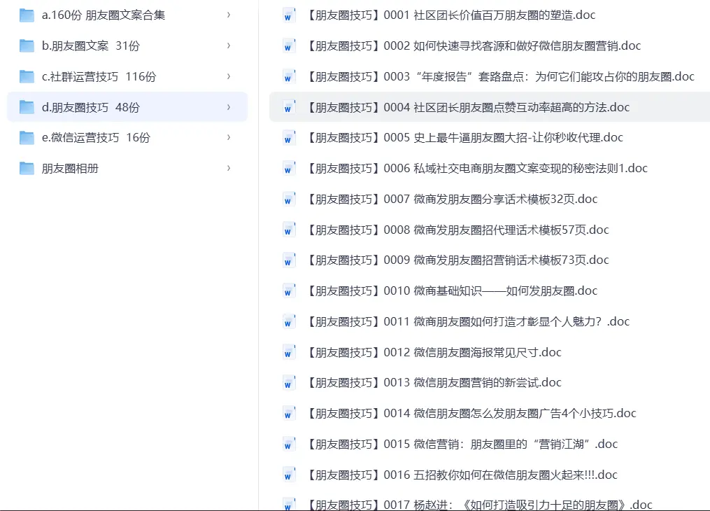Viewport: 710px width, 511px height.
Task: Select file 0003 "年度报告"套路盘点.doc
Action: point(490,76)
